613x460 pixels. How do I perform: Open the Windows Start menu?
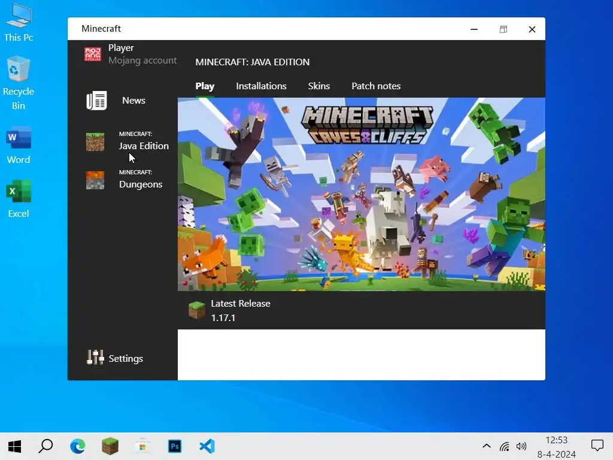pyautogui.click(x=14, y=446)
